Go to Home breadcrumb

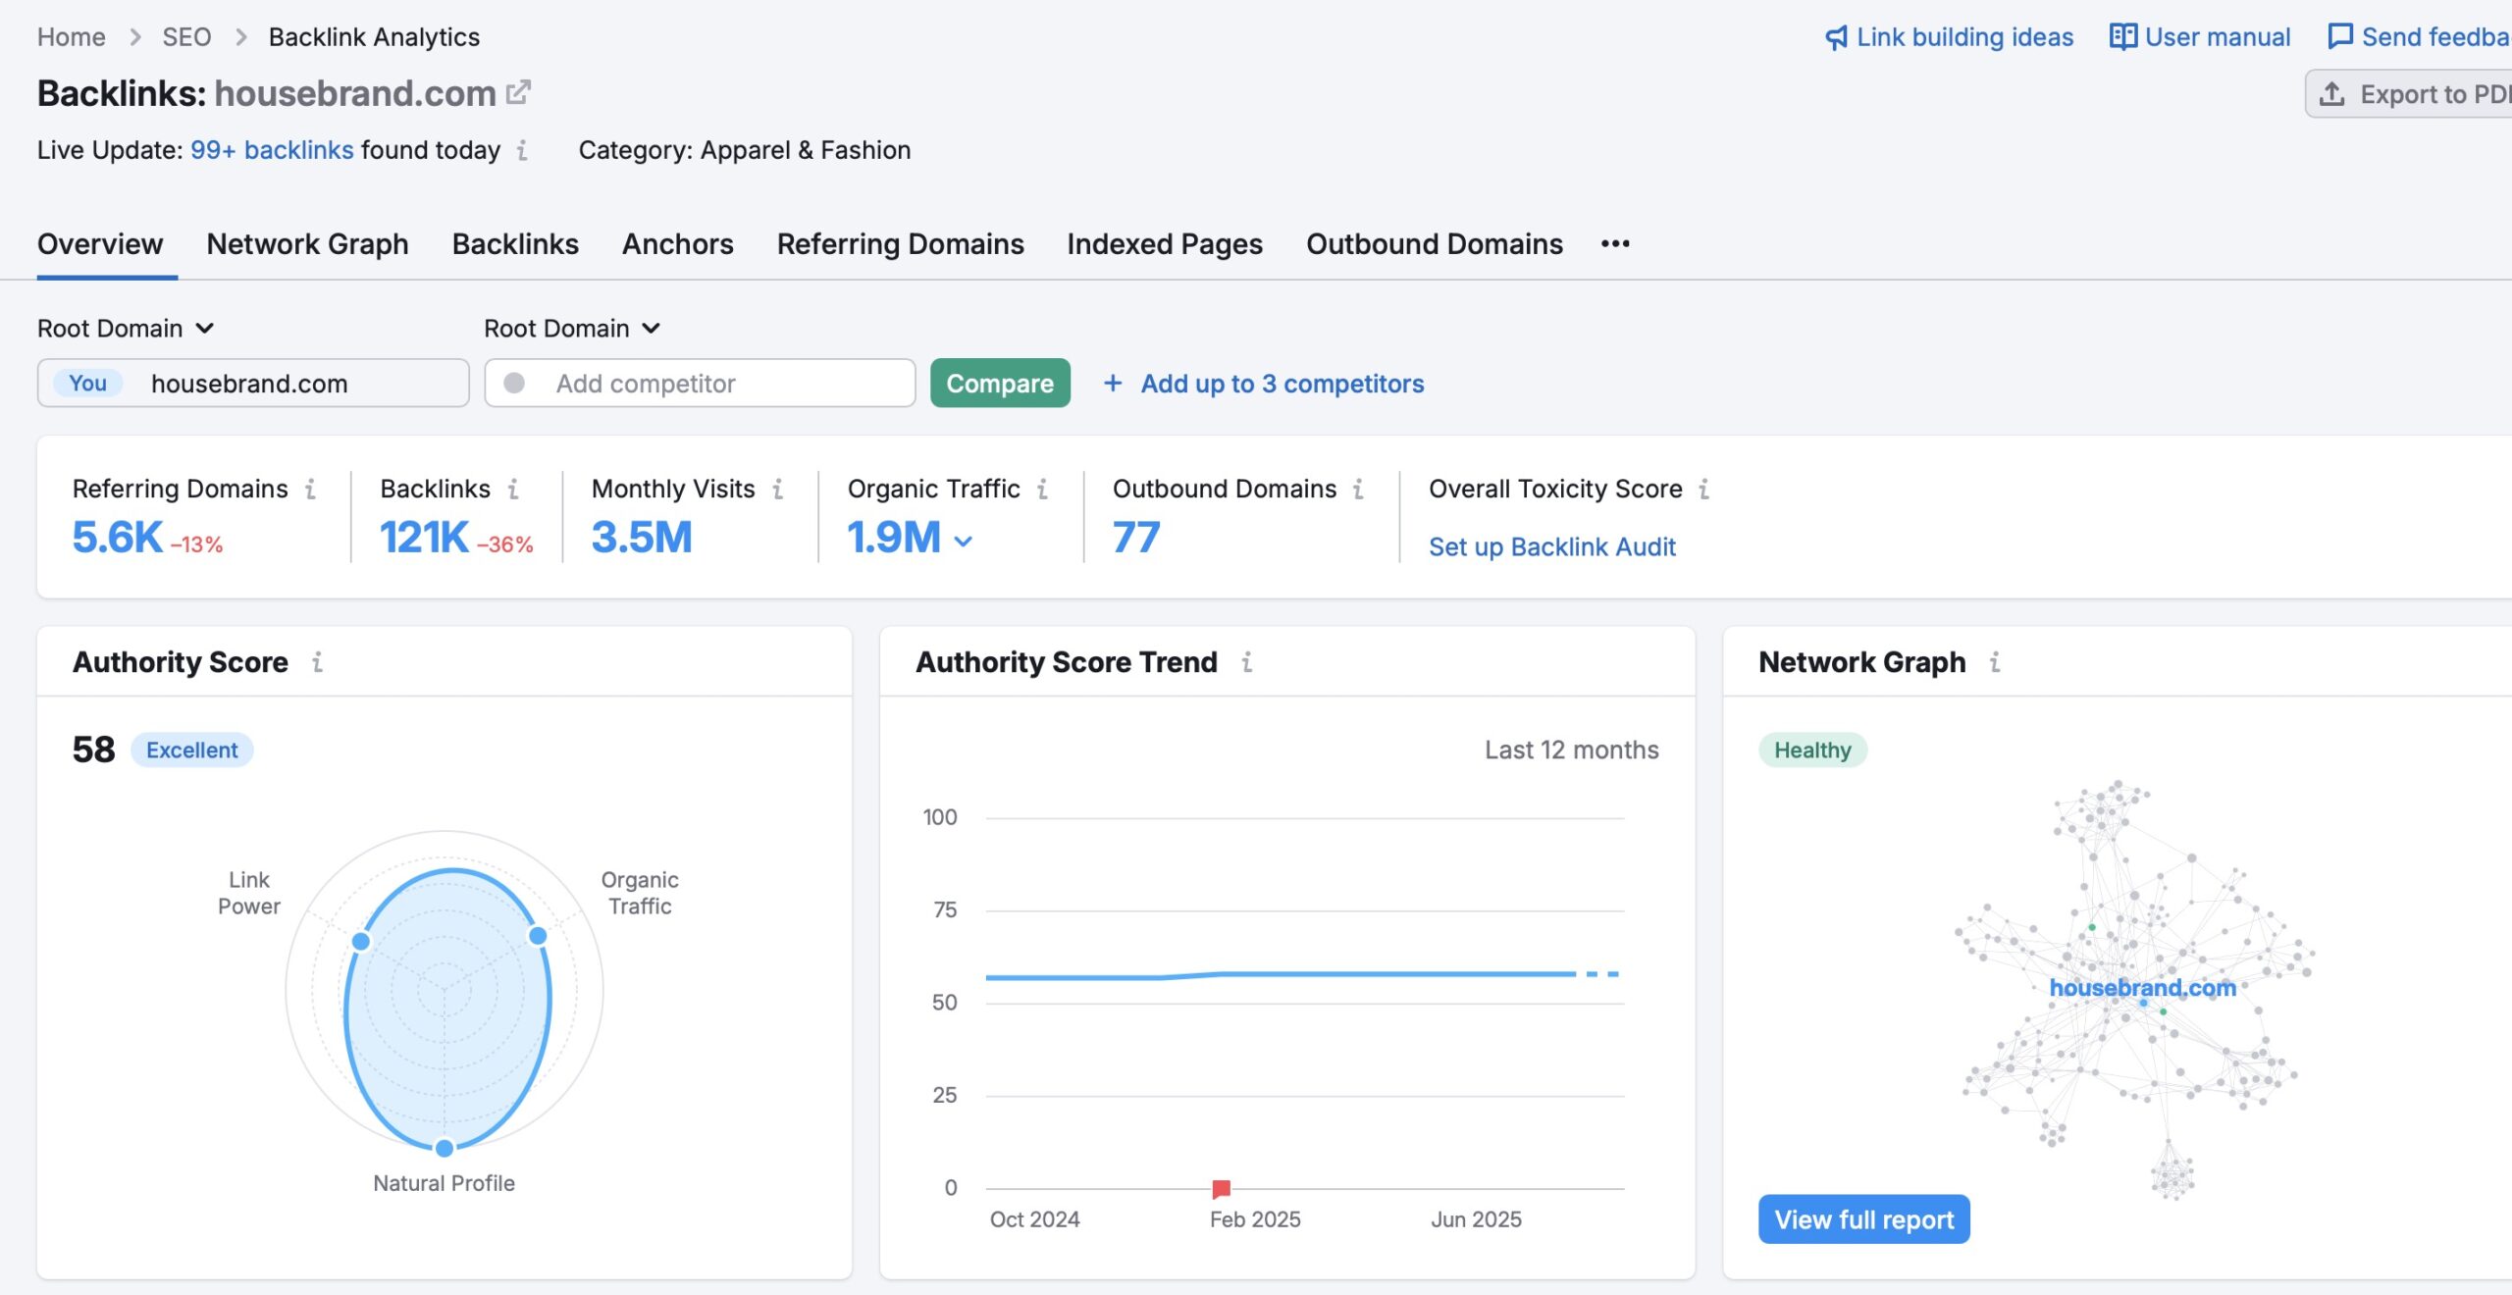[x=71, y=37]
